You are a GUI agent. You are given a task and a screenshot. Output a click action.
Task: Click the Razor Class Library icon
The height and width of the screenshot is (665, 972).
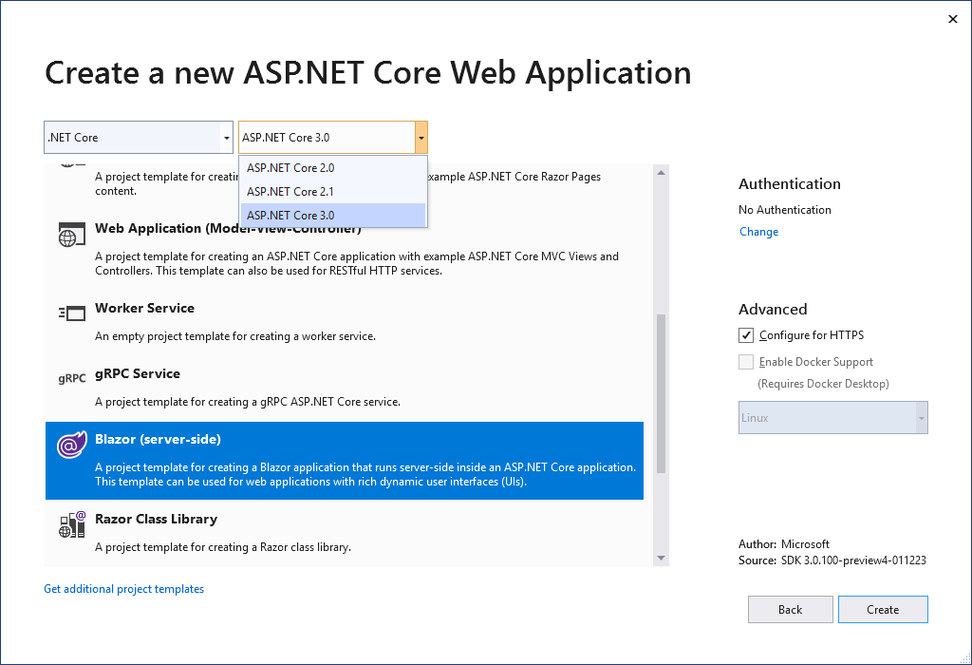pyautogui.click(x=72, y=524)
